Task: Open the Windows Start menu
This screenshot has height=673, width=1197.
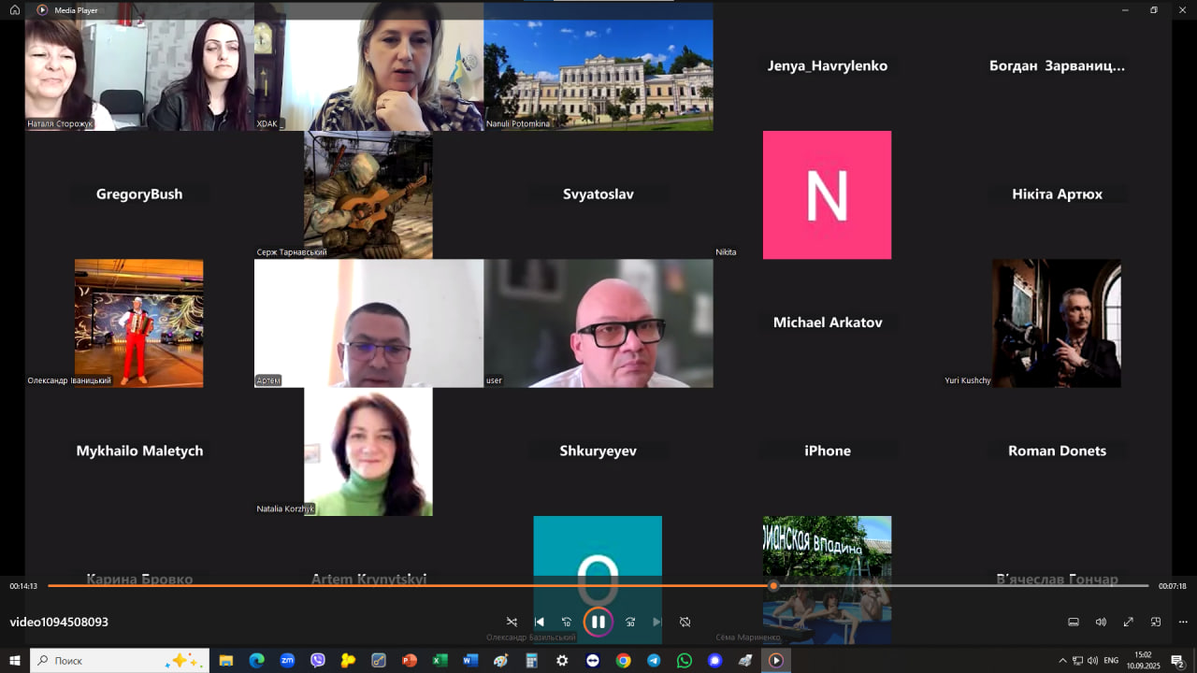Action: coord(14,661)
